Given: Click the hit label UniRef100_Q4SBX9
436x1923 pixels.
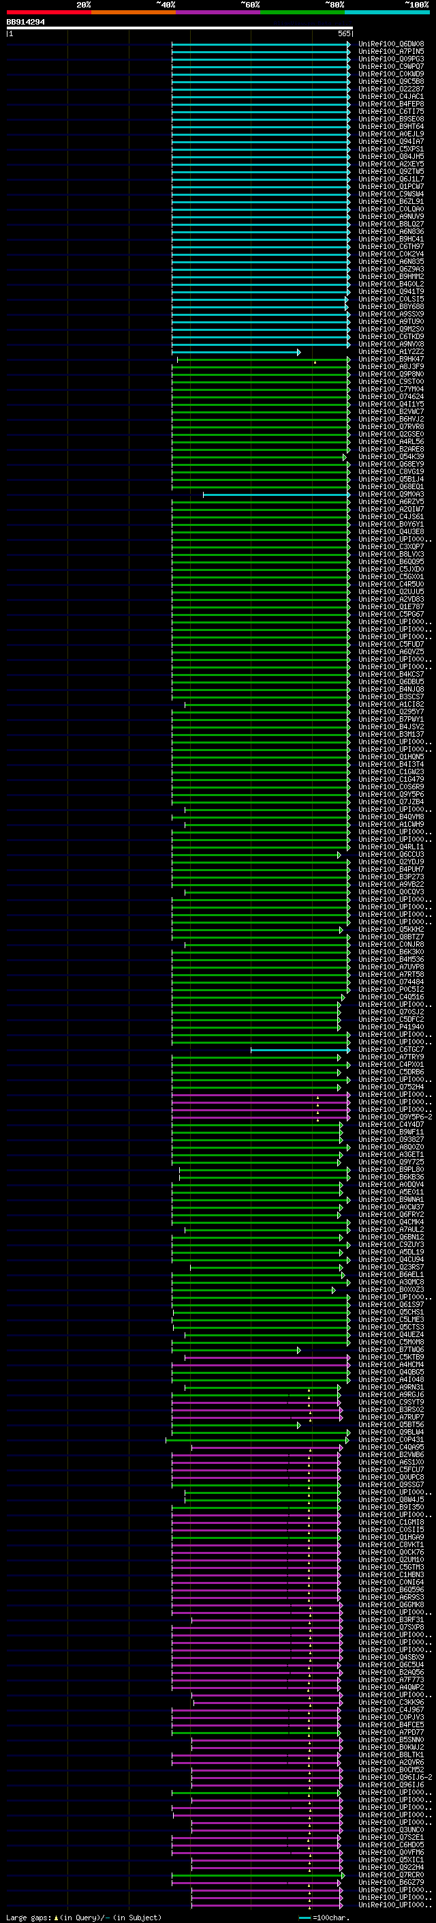Looking at the screenshot, I should click(391, 1658).
